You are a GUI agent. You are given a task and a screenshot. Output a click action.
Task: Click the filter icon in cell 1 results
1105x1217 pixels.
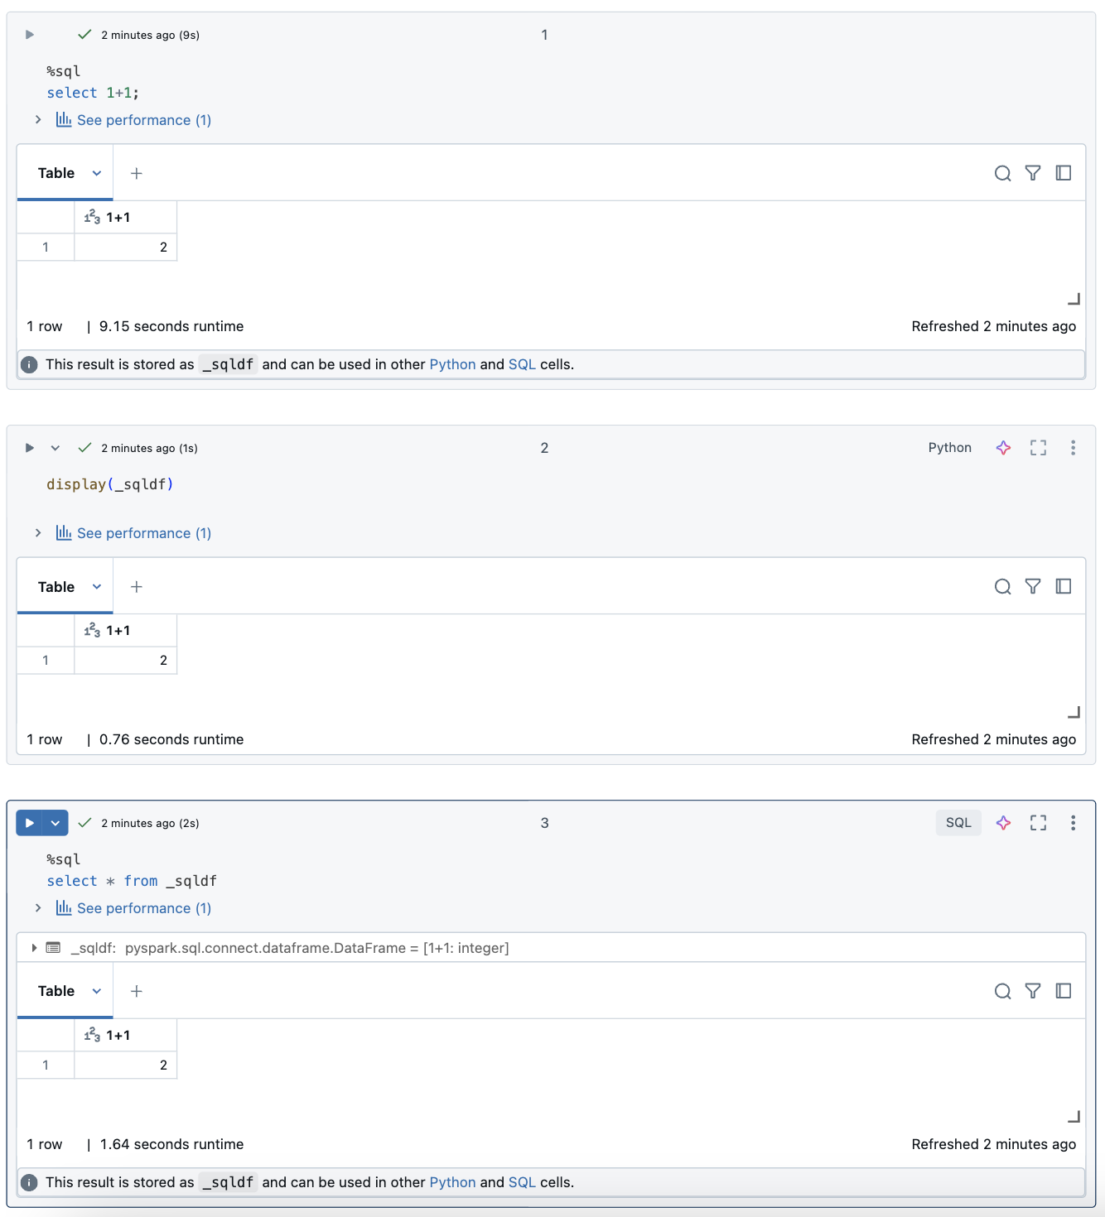pos(1032,173)
